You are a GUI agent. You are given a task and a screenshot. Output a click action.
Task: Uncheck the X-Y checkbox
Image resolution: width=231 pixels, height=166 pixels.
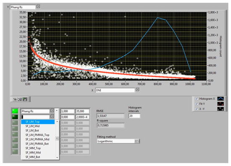click(197, 109)
